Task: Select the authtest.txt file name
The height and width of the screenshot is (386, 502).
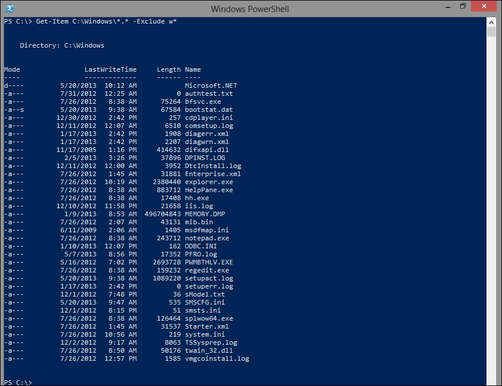Action: 208,93
